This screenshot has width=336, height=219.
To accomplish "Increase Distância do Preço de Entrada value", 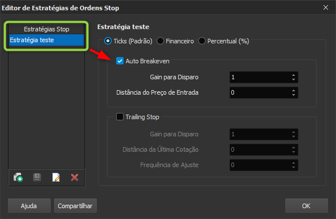I will click(293, 91).
